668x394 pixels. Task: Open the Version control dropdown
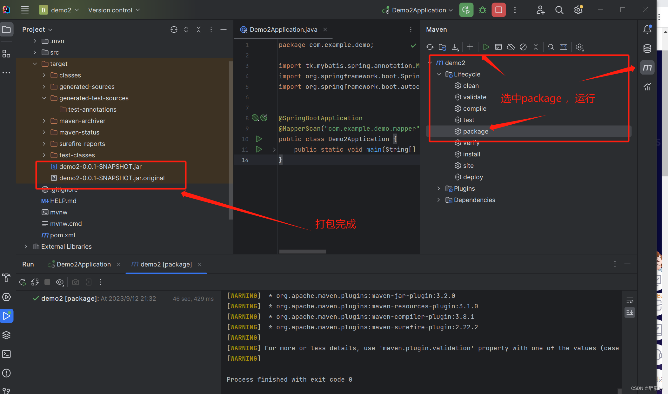pos(114,10)
